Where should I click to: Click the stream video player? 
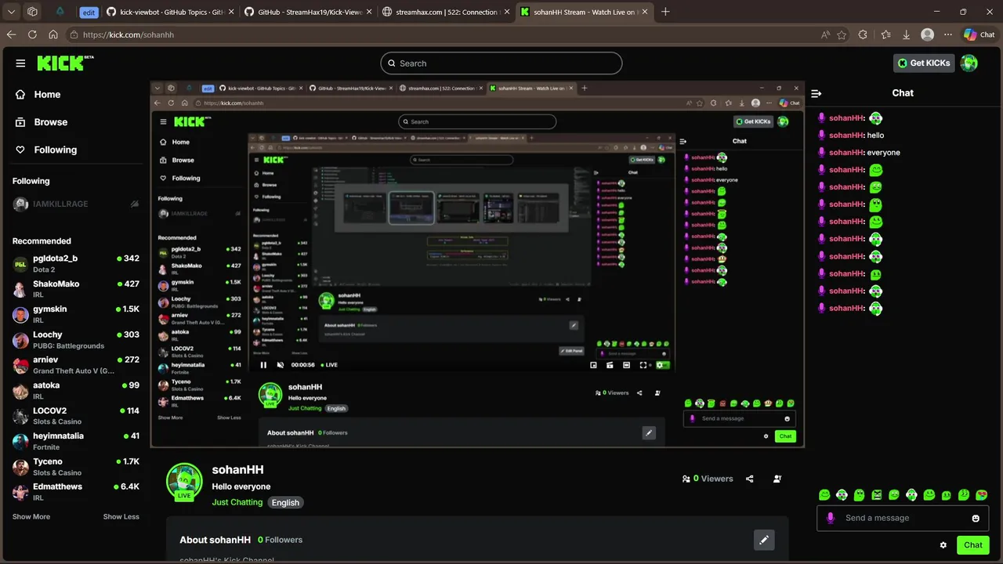point(477,264)
